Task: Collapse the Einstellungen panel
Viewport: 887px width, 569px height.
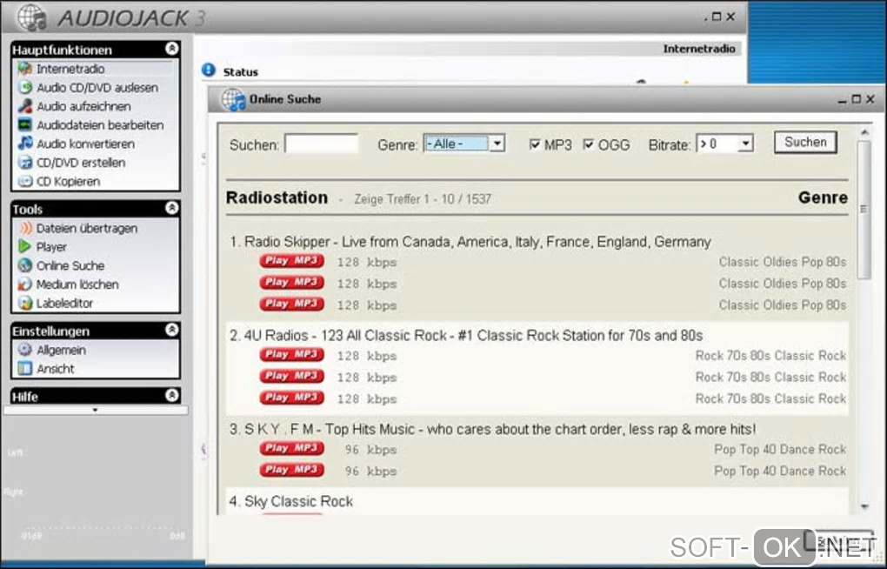Action: click(x=172, y=330)
